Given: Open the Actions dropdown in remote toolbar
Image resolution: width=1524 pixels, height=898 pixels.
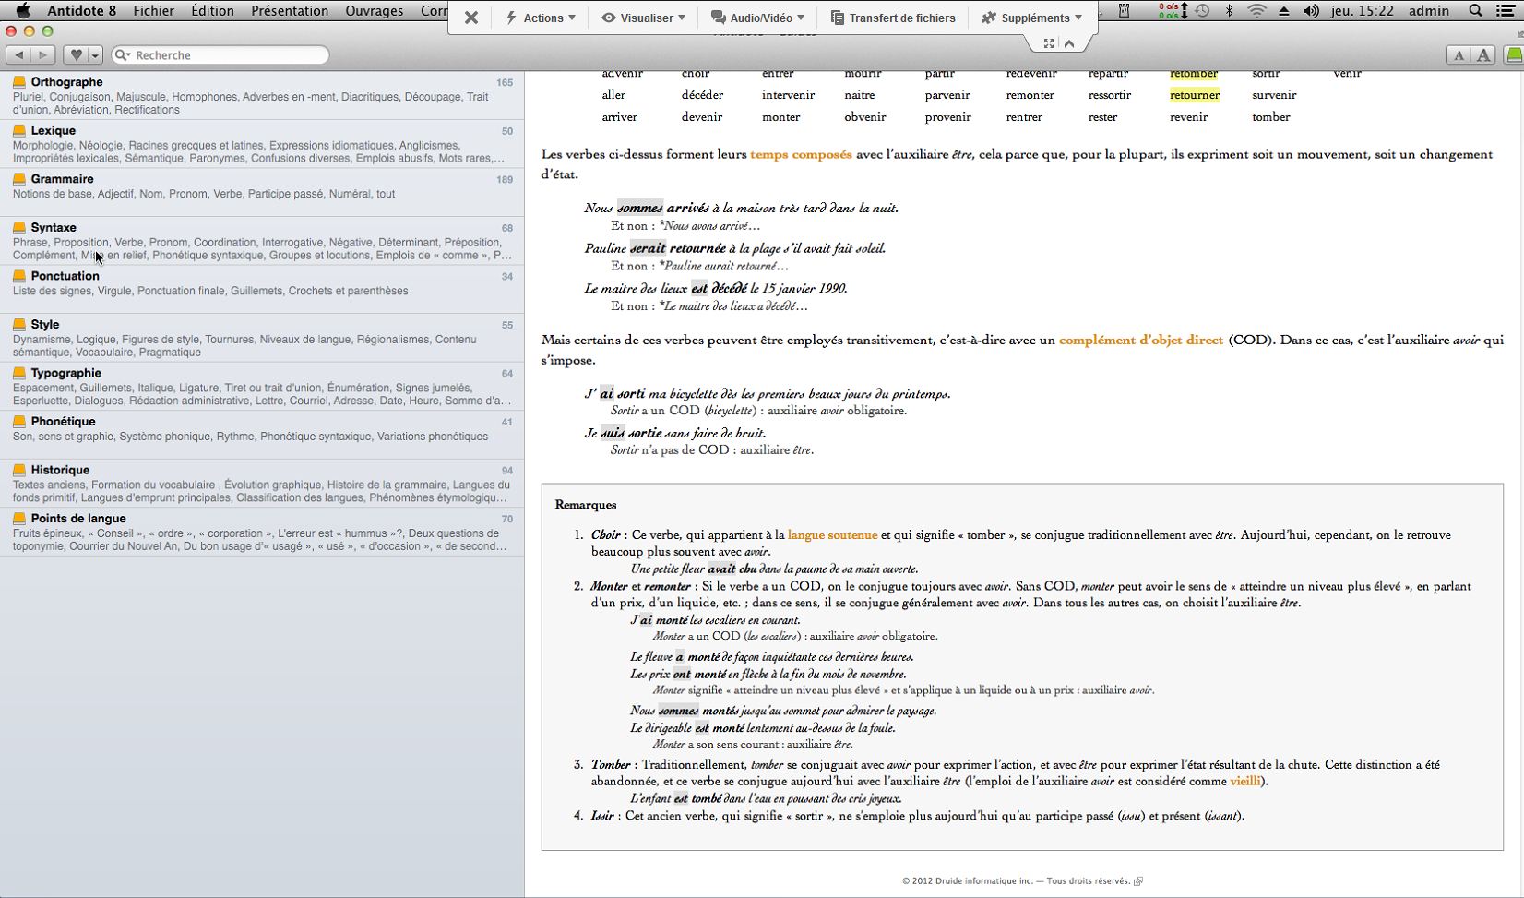Looking at the screenshot, I should 541,18.
